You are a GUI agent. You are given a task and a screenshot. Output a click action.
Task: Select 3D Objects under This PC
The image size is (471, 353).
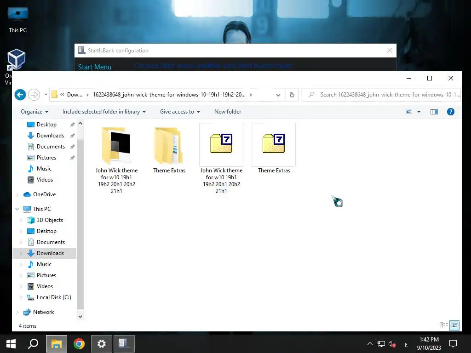[50, 220]
